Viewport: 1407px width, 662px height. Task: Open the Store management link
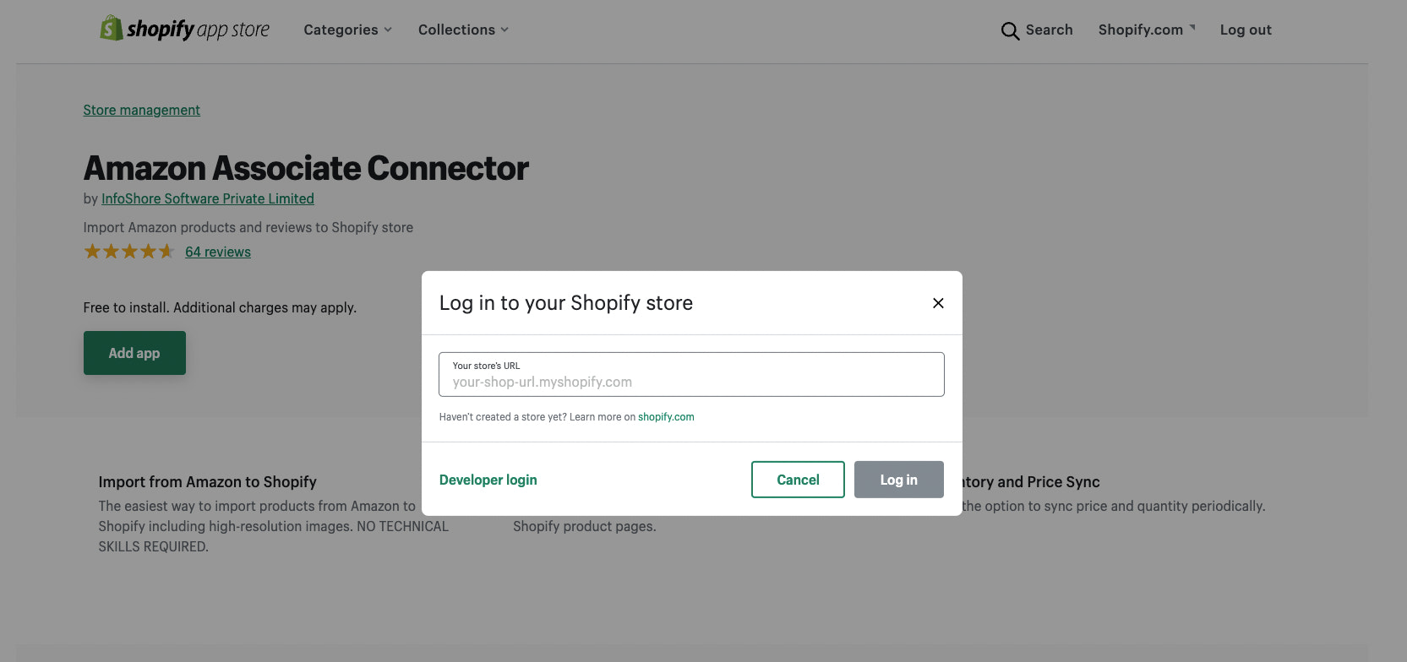click(x=141, y=110)
